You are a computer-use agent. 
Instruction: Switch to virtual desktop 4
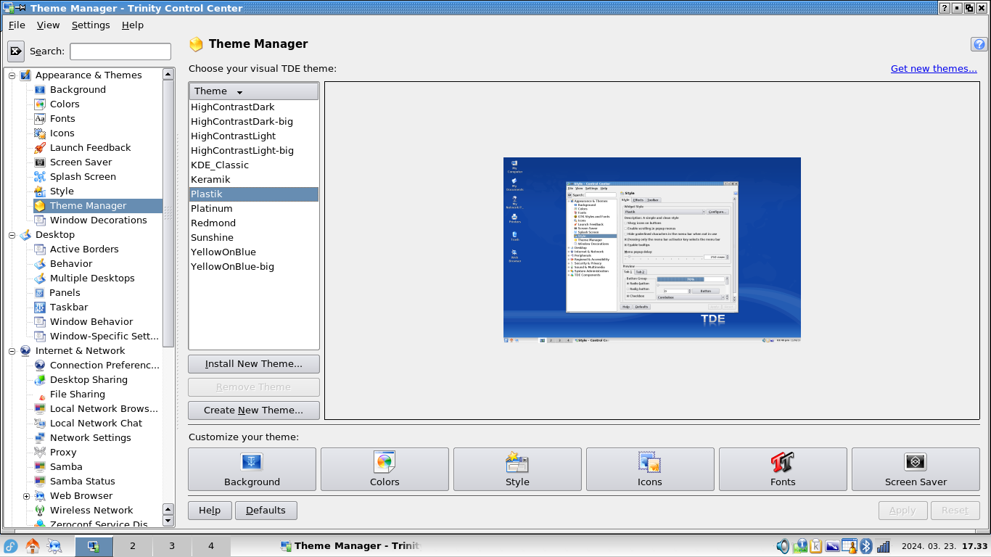pyautogui.click(x=211, y=546)
